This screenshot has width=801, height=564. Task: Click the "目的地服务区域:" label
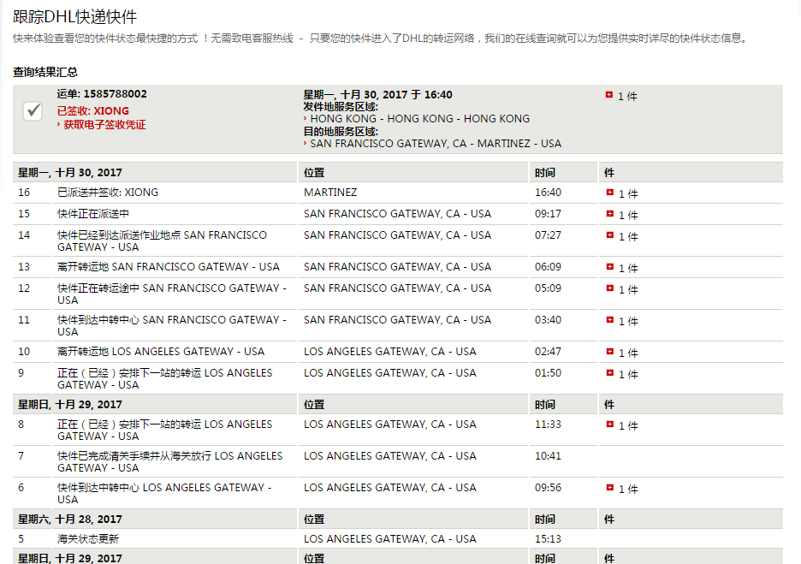click(x=341, y=131)
